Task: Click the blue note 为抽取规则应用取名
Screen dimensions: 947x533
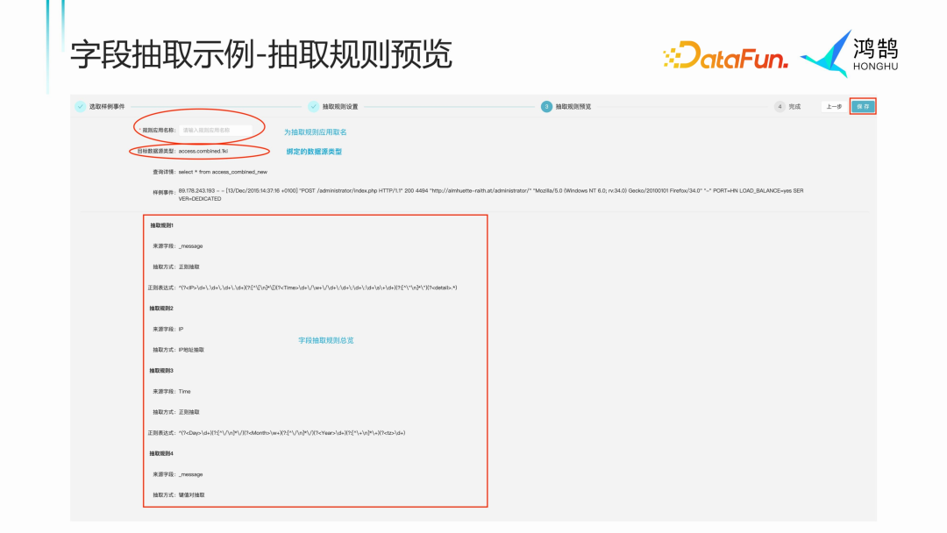Action: (x=316, y=130)
